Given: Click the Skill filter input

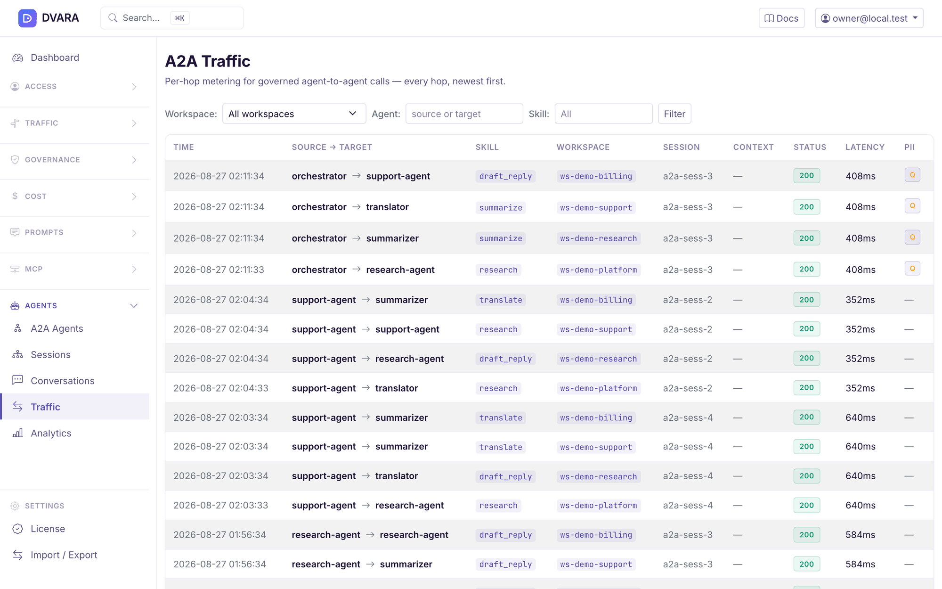Looking at the screenshot, I should pyautogui.click(x=603, y=114).
